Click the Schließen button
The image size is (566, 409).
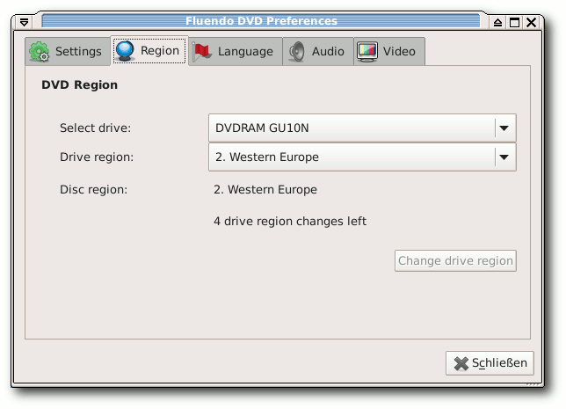pos(490,363)
